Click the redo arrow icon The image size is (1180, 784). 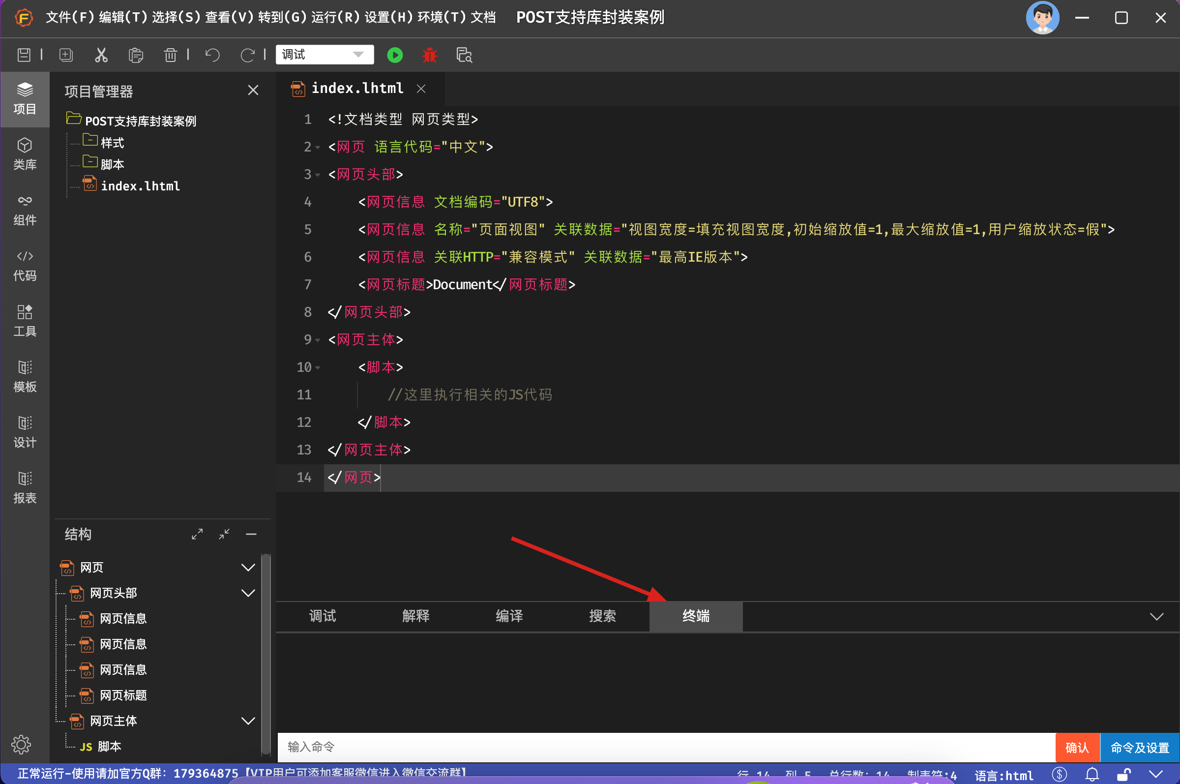point(247,55)
